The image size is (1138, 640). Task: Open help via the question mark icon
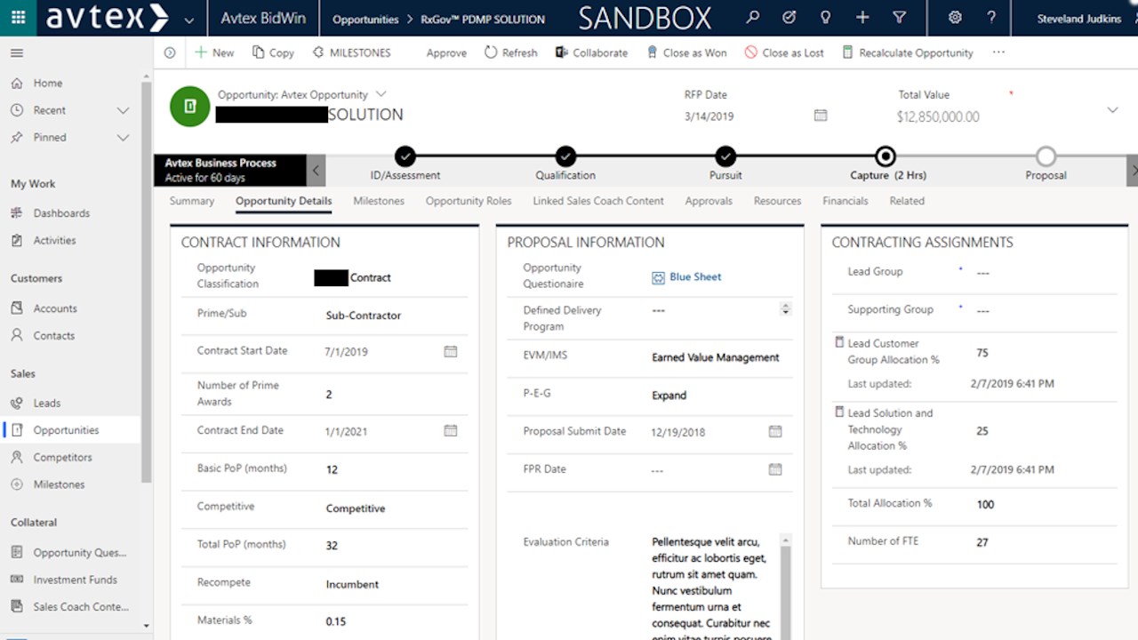click(993, 17)
